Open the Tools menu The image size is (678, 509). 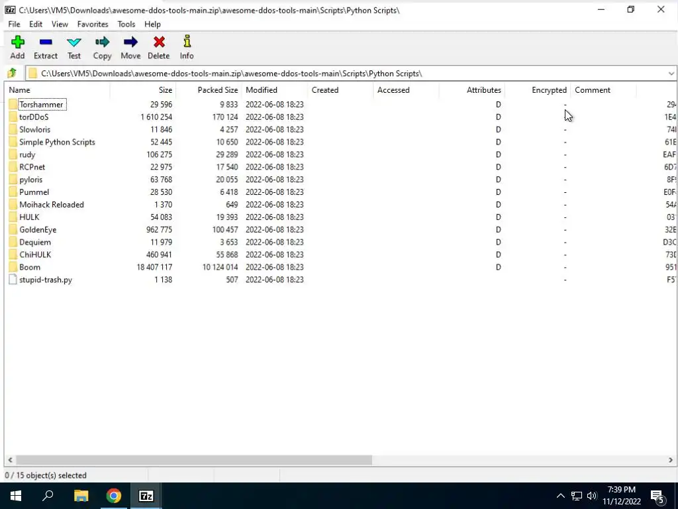pyautogui.click(x=126, y=25)
